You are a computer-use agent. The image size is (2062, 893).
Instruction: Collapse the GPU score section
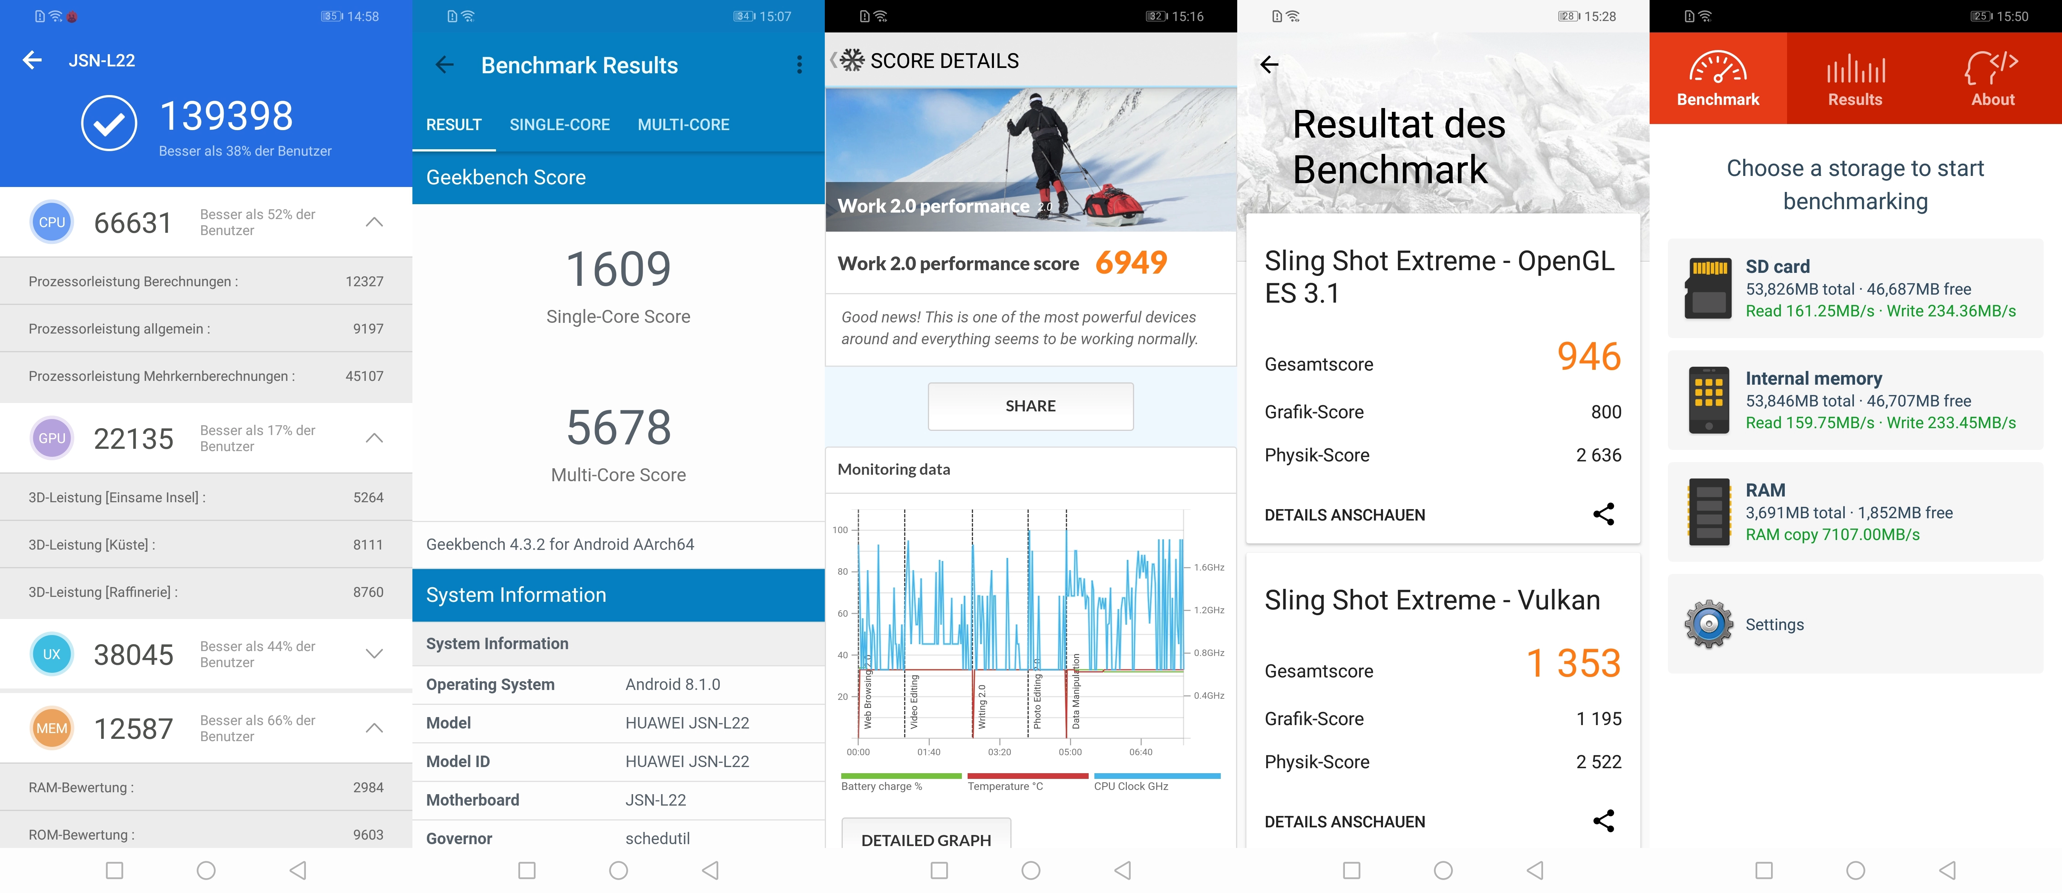374,438
